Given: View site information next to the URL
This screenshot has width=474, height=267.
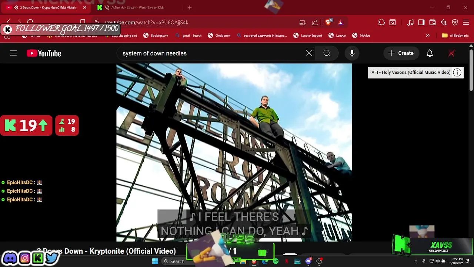Looking at the screenshot, I should click(x=97, y=22).
